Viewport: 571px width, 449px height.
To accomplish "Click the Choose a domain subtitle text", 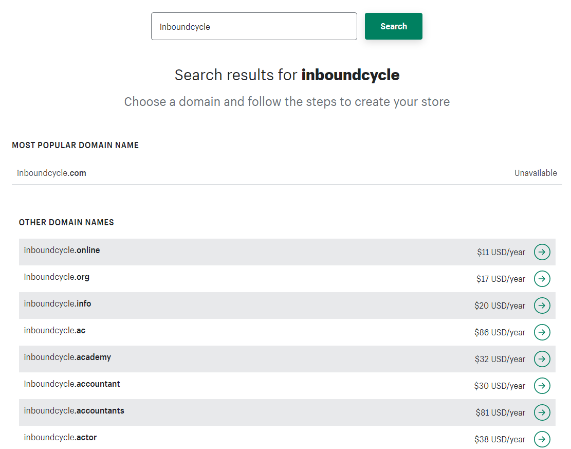I will click(x=287, y=102).
